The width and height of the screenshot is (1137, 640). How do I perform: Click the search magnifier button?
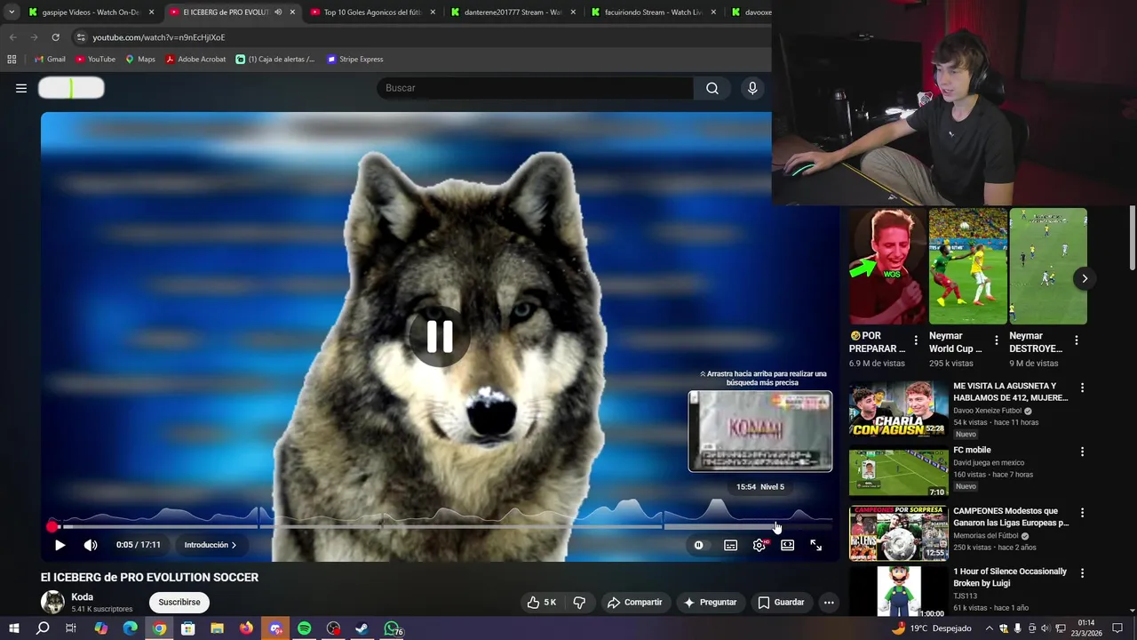click(712, 88)
